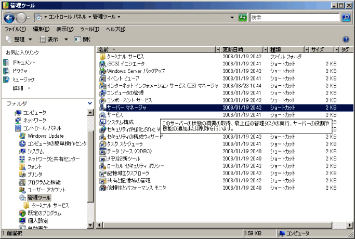This screenshot has height=239, width=355.
Task: Open the 表示 views dropdown arrow
Action: coord(66,39)
